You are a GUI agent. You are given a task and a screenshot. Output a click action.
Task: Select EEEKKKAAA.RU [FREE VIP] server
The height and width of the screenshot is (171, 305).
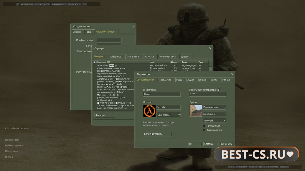pyautogui.click(x=114, y=87)
